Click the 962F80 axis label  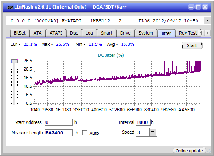[169, 110]
